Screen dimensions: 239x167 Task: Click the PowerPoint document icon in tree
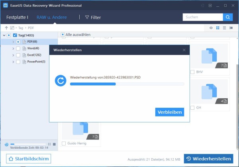24,62
